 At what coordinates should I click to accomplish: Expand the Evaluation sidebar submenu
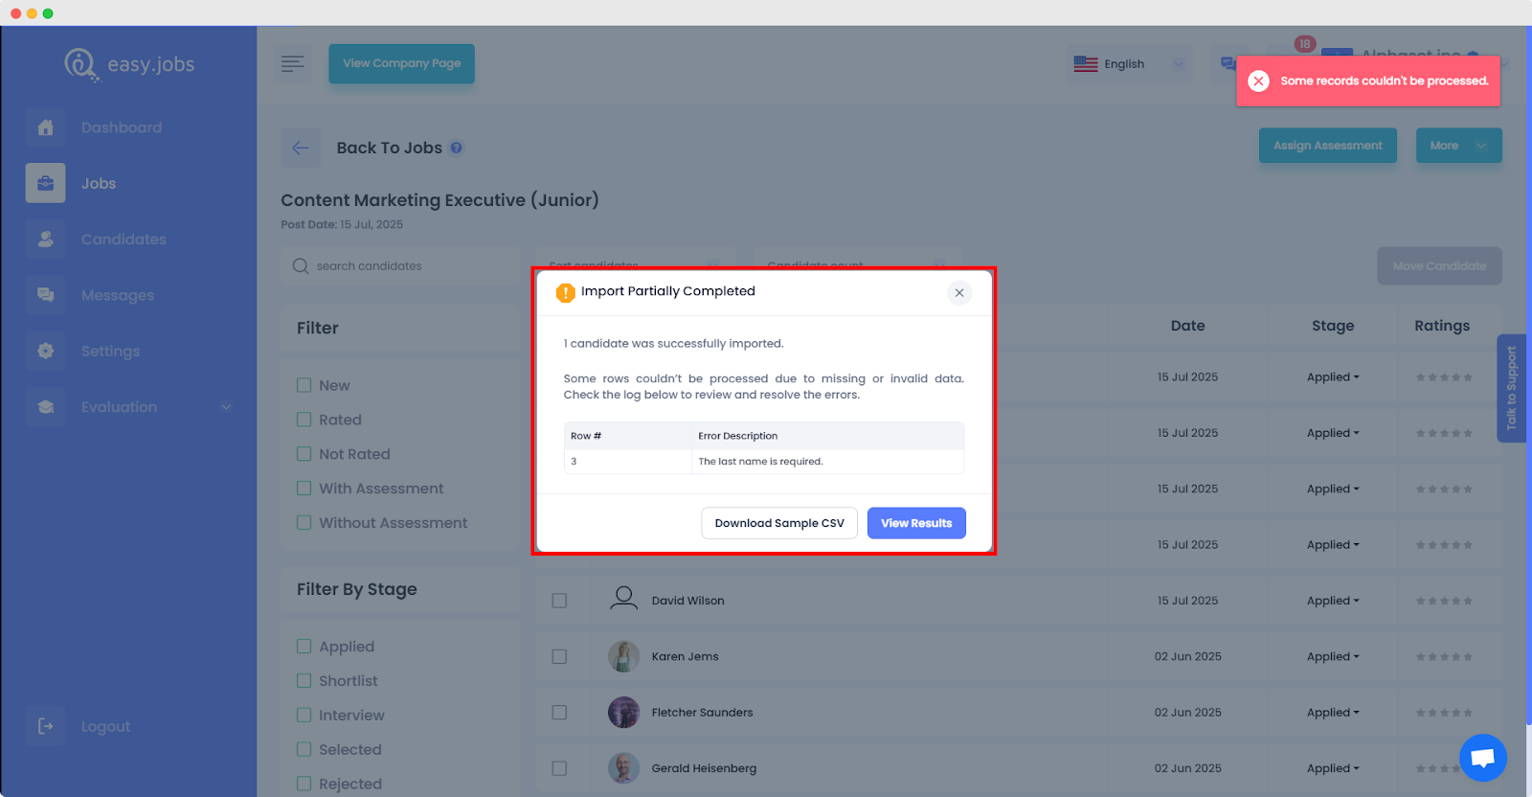click(226, 407)
